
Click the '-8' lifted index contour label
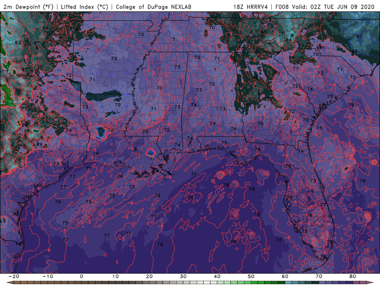371,239
